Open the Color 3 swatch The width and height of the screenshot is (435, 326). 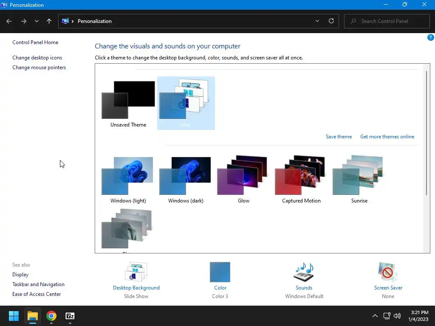[220, 272]
